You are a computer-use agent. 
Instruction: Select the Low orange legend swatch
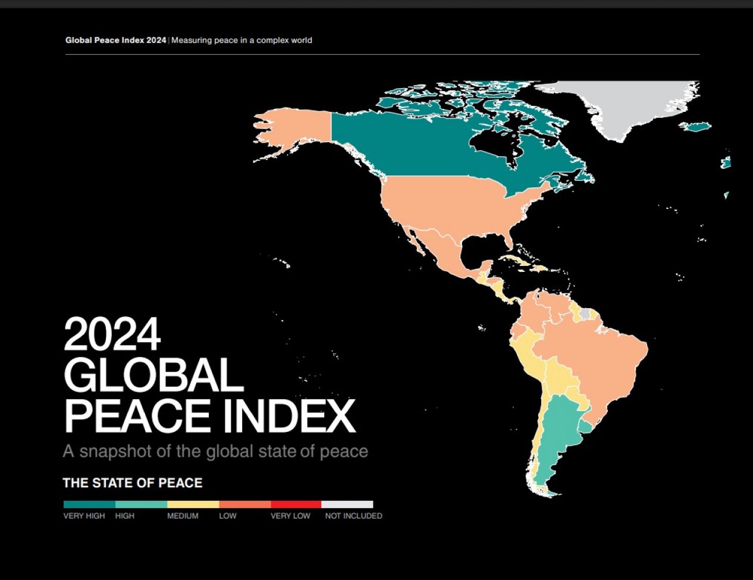(244, 504)
